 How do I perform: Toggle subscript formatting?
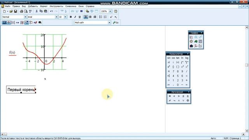coord(116,17)
